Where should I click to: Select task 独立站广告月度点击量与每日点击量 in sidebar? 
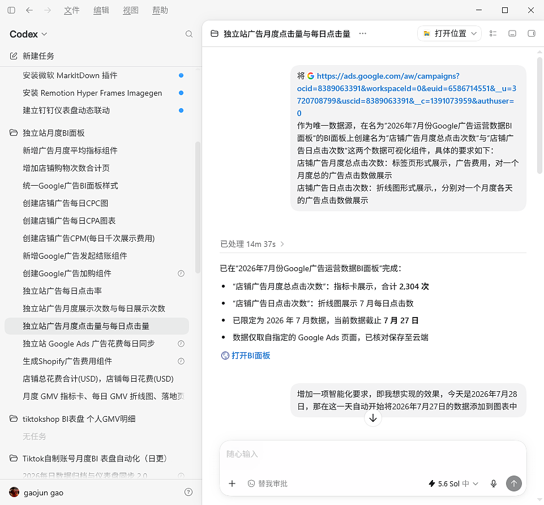click(97, 326)
